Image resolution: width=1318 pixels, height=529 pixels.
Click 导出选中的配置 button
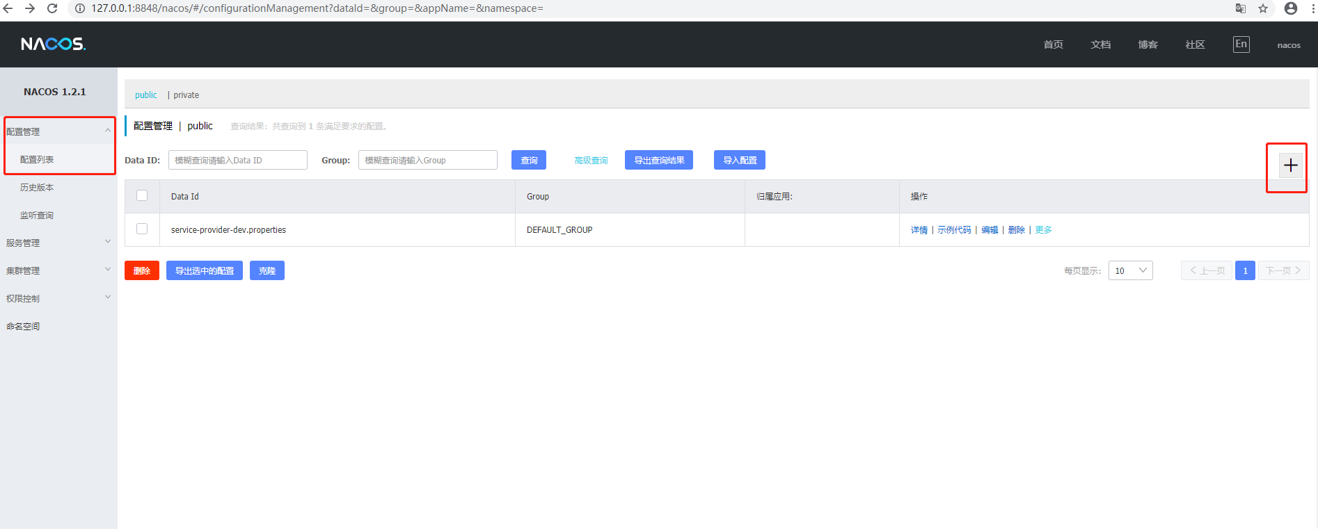click(205, 270)
